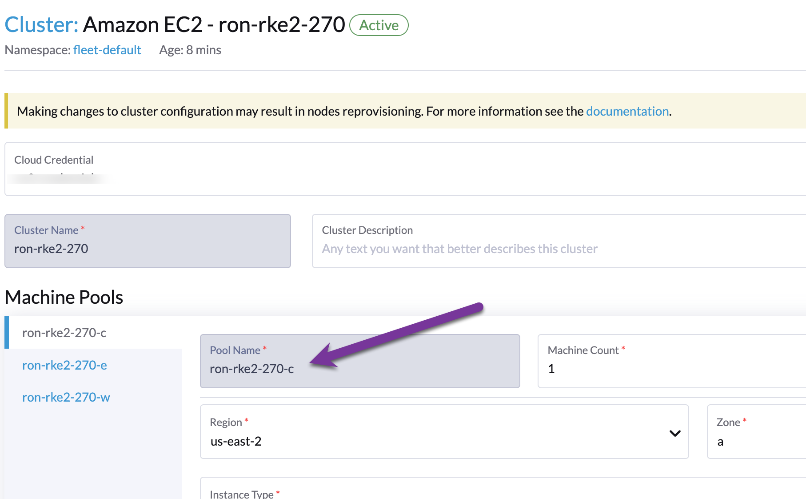Open the fleet-default namespace link

(107, 50)
